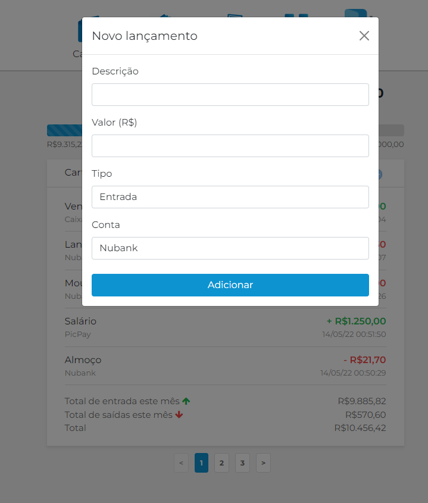Go to previous page with < arrow
Screen dimensions: 428x503
coord(182,463)
